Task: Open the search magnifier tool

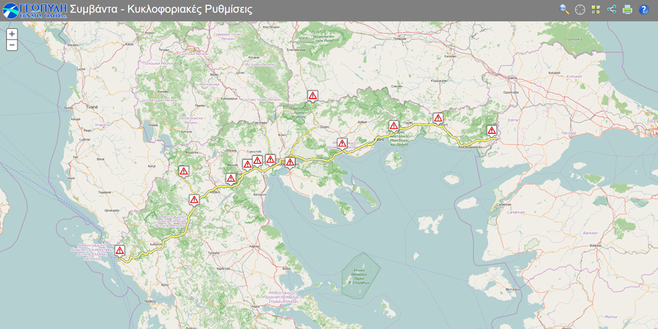Action: [564, 9]
